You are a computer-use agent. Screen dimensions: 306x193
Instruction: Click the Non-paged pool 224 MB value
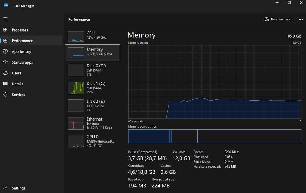[160, 186]
